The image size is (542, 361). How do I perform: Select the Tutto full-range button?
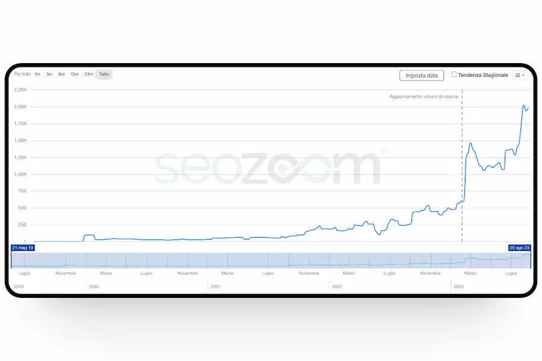104,74
